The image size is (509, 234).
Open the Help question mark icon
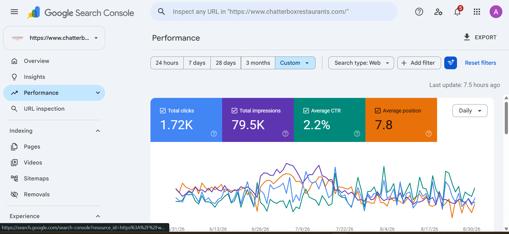419,12
